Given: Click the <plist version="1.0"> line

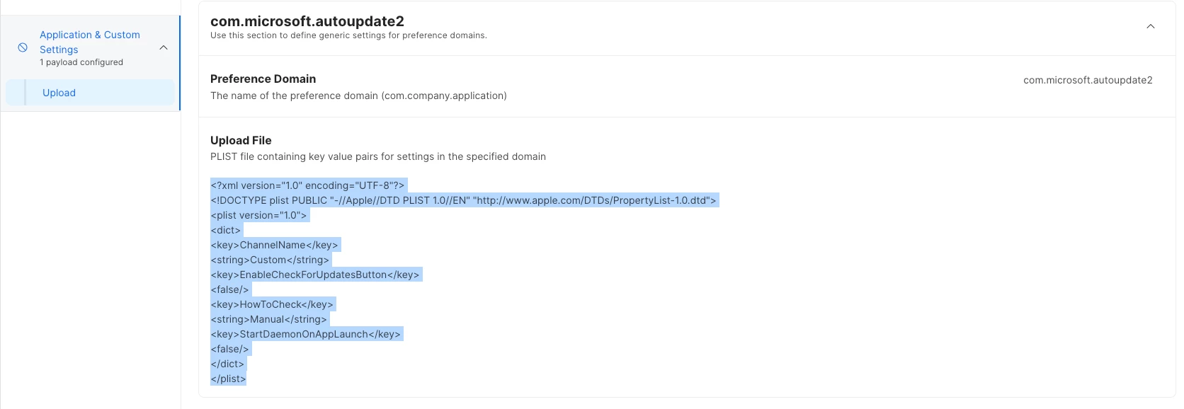Looking at the screenshot, I should 259,215.
